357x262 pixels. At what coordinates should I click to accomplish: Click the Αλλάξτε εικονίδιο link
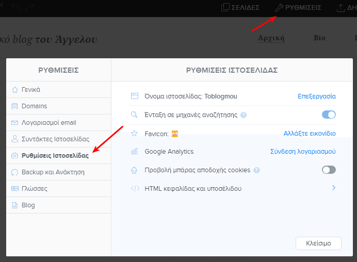[310, 134]
